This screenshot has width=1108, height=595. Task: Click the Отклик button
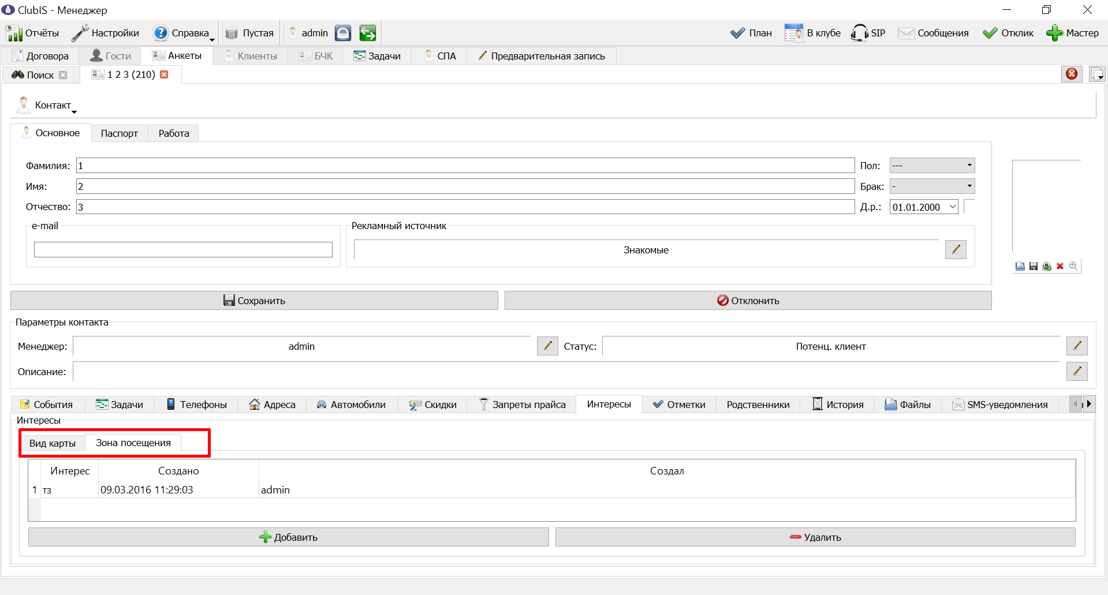[1008, 33]
